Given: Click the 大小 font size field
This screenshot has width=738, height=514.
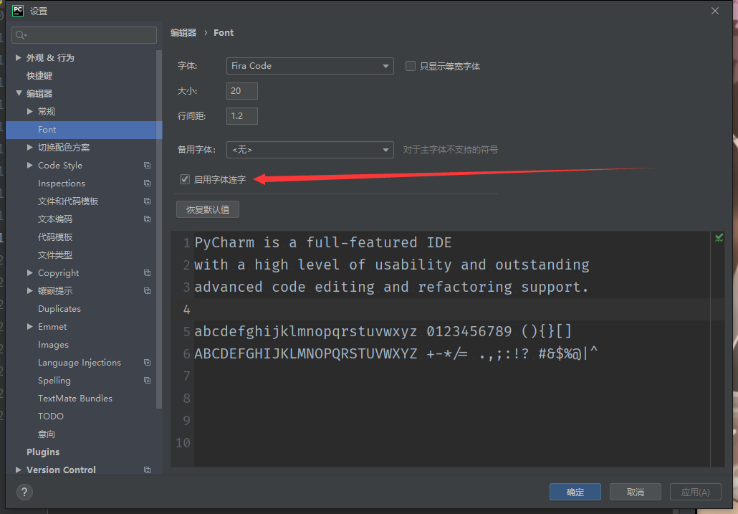Looking at the screenshot, I should [242, 91].
